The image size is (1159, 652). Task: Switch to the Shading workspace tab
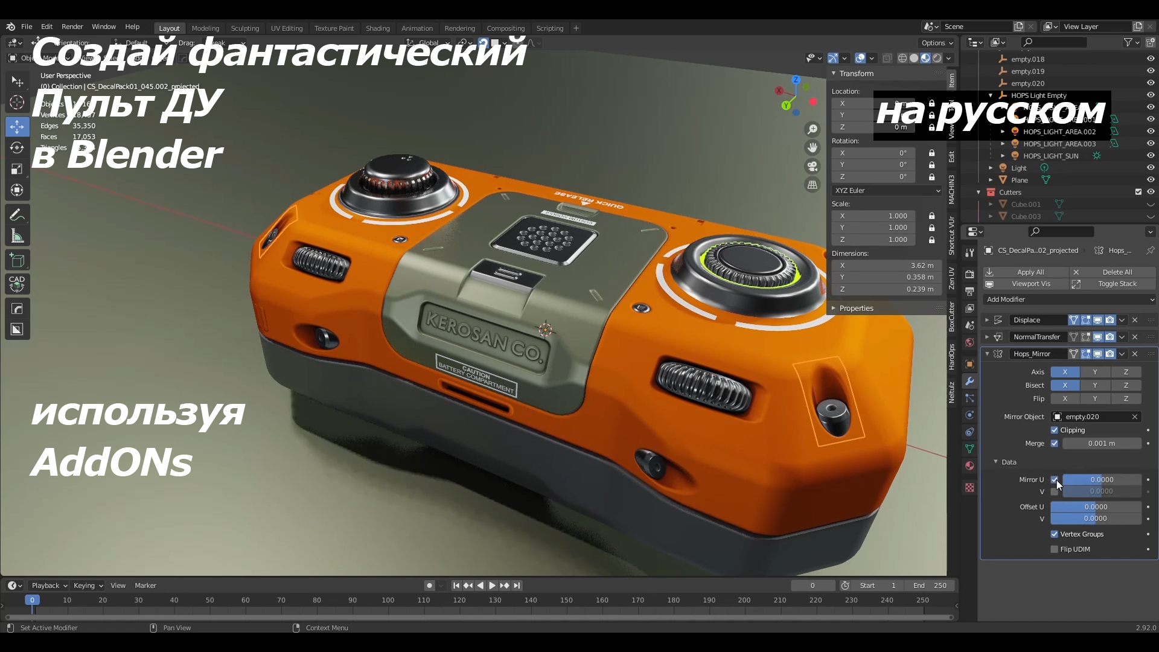(x=377, y=28)
